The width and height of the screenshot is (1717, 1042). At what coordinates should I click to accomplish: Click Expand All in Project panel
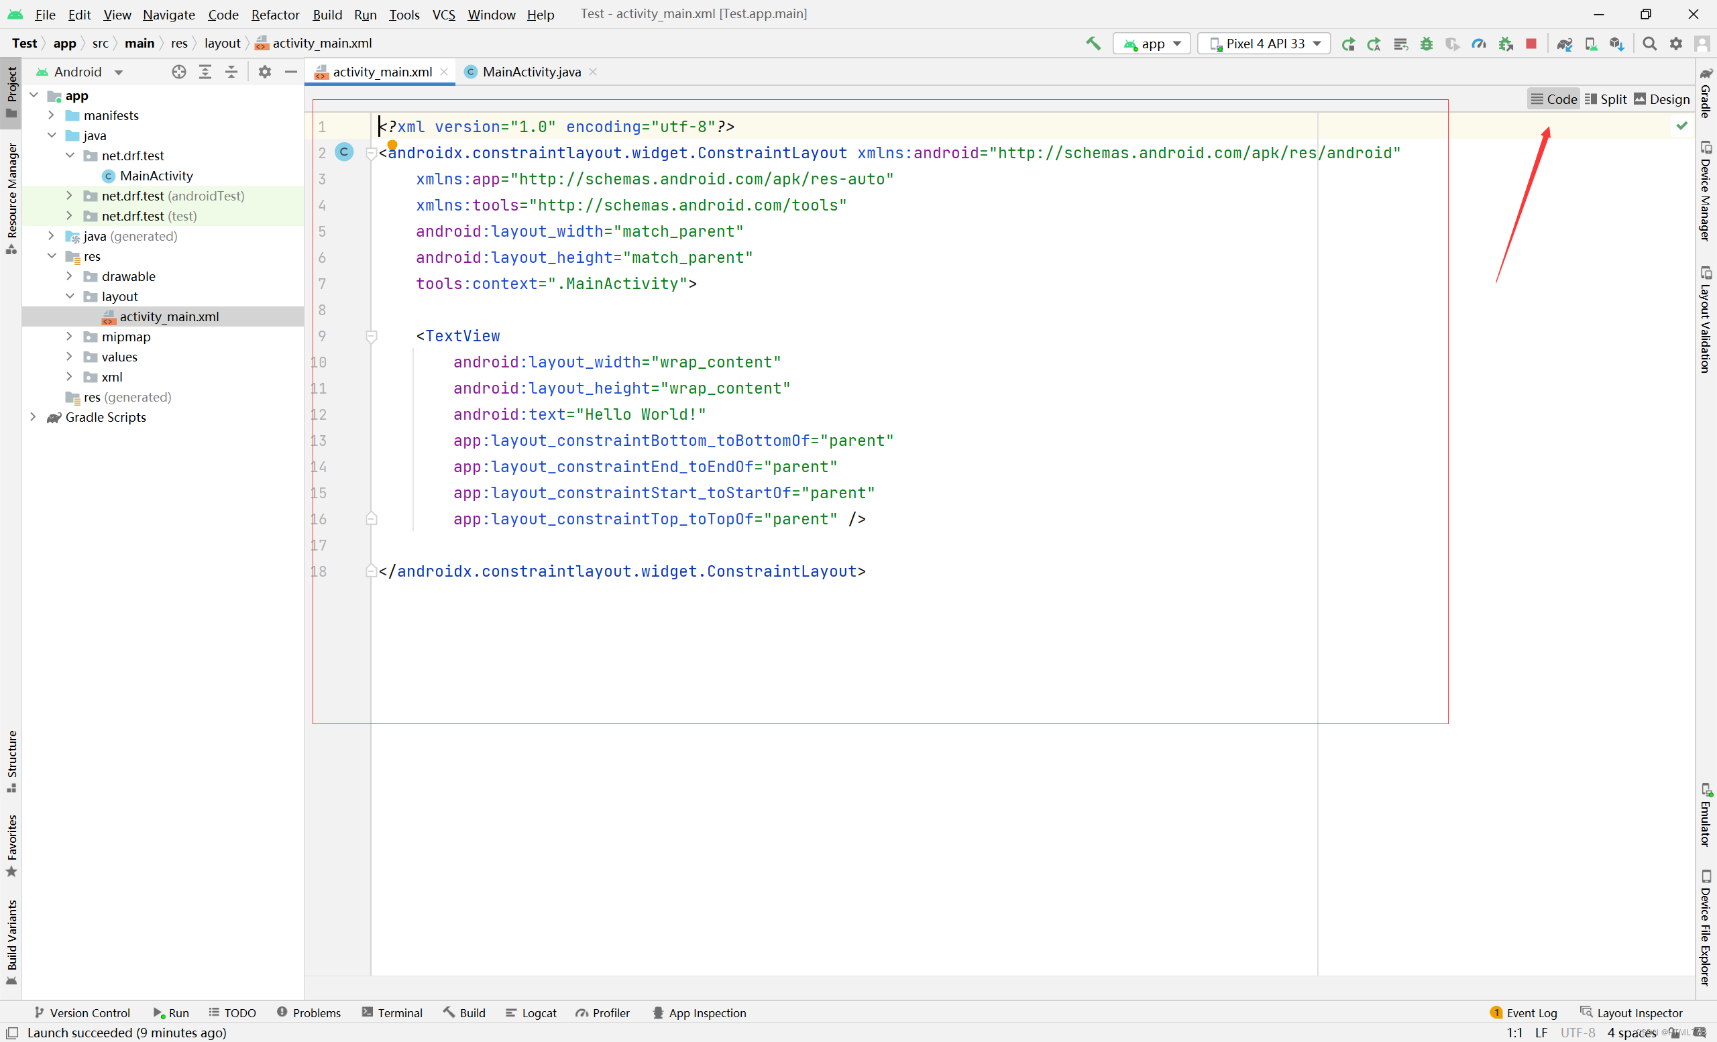(x=205, y=72)
